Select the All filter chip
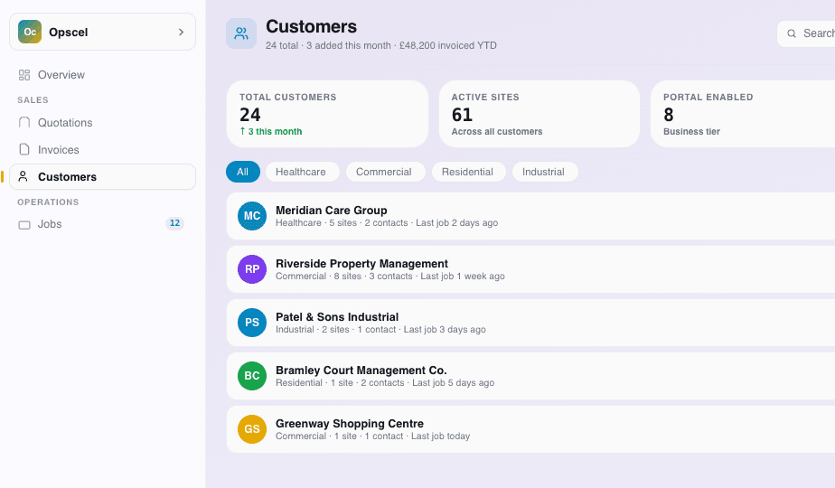Screen dimensions: 835x488 [x=243, y=172]
